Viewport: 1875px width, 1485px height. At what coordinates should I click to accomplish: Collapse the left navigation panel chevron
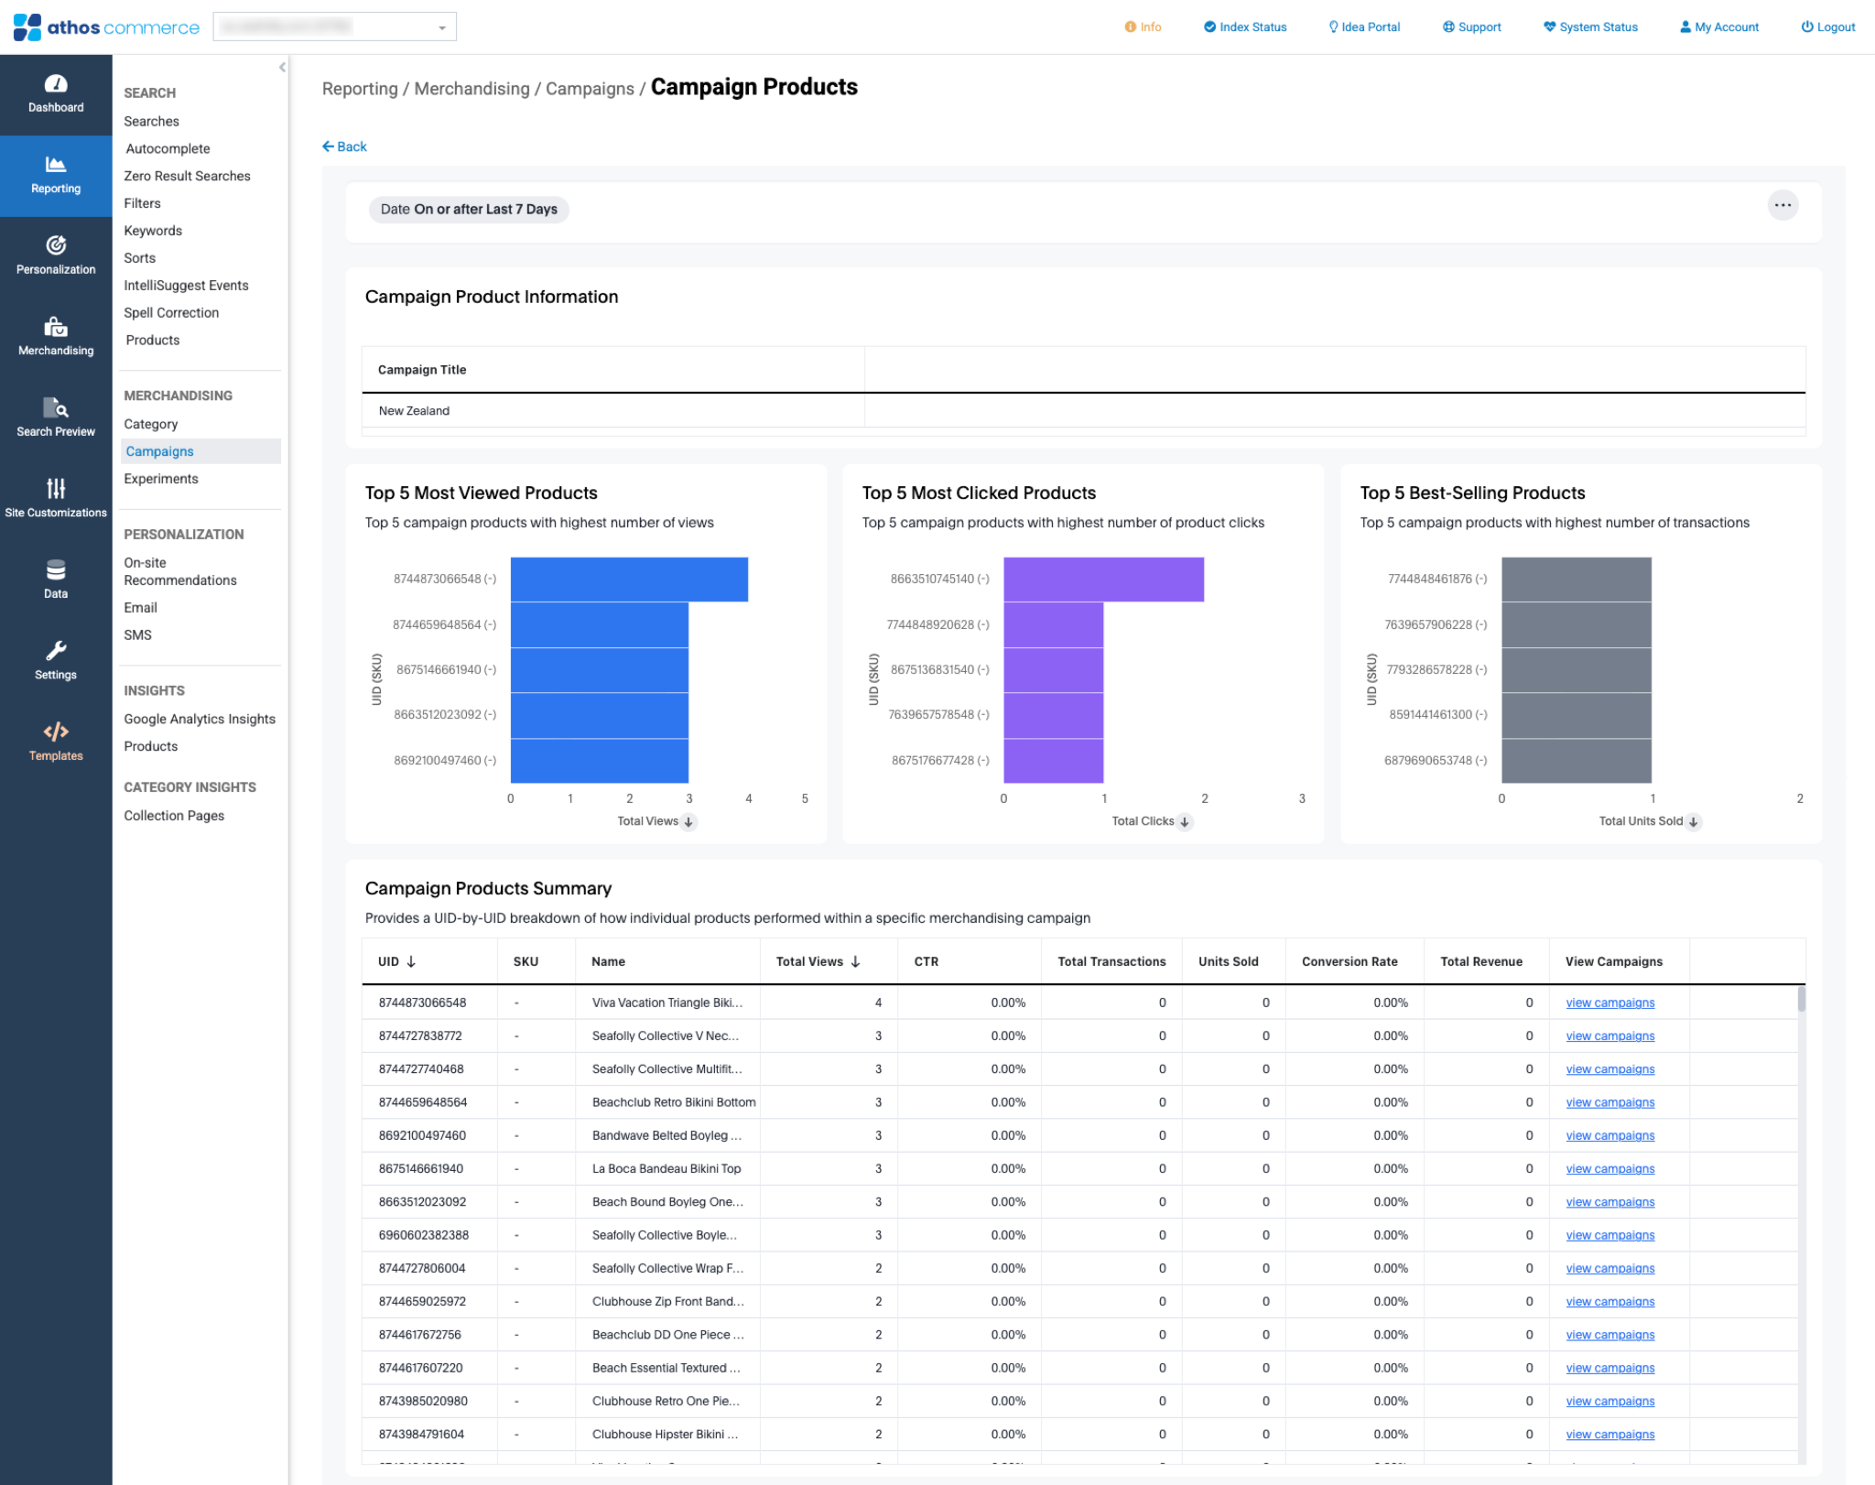point(282,68)
